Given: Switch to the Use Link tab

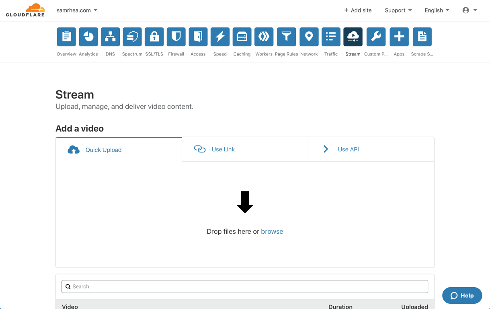Looking at the screenshot, I should coord(245,149).
